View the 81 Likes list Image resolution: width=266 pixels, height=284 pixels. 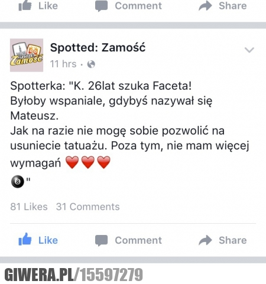(29, 207)
